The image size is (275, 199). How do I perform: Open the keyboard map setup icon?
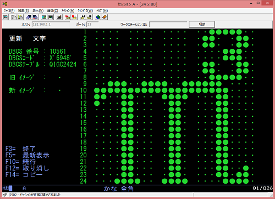59,18
